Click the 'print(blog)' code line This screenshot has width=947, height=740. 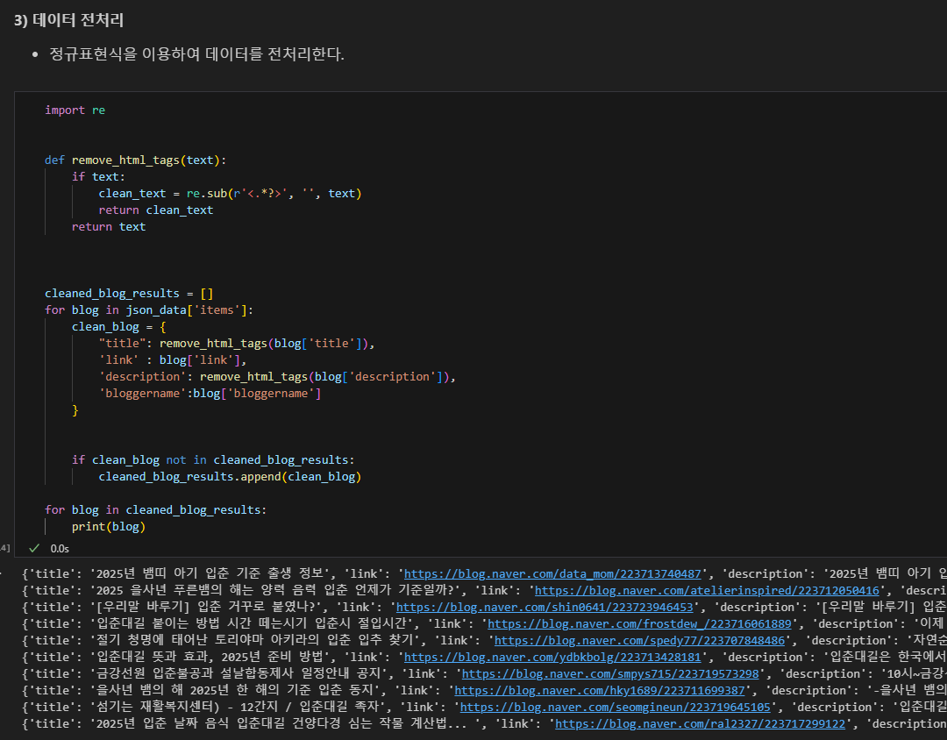click(x=109, y=527)
